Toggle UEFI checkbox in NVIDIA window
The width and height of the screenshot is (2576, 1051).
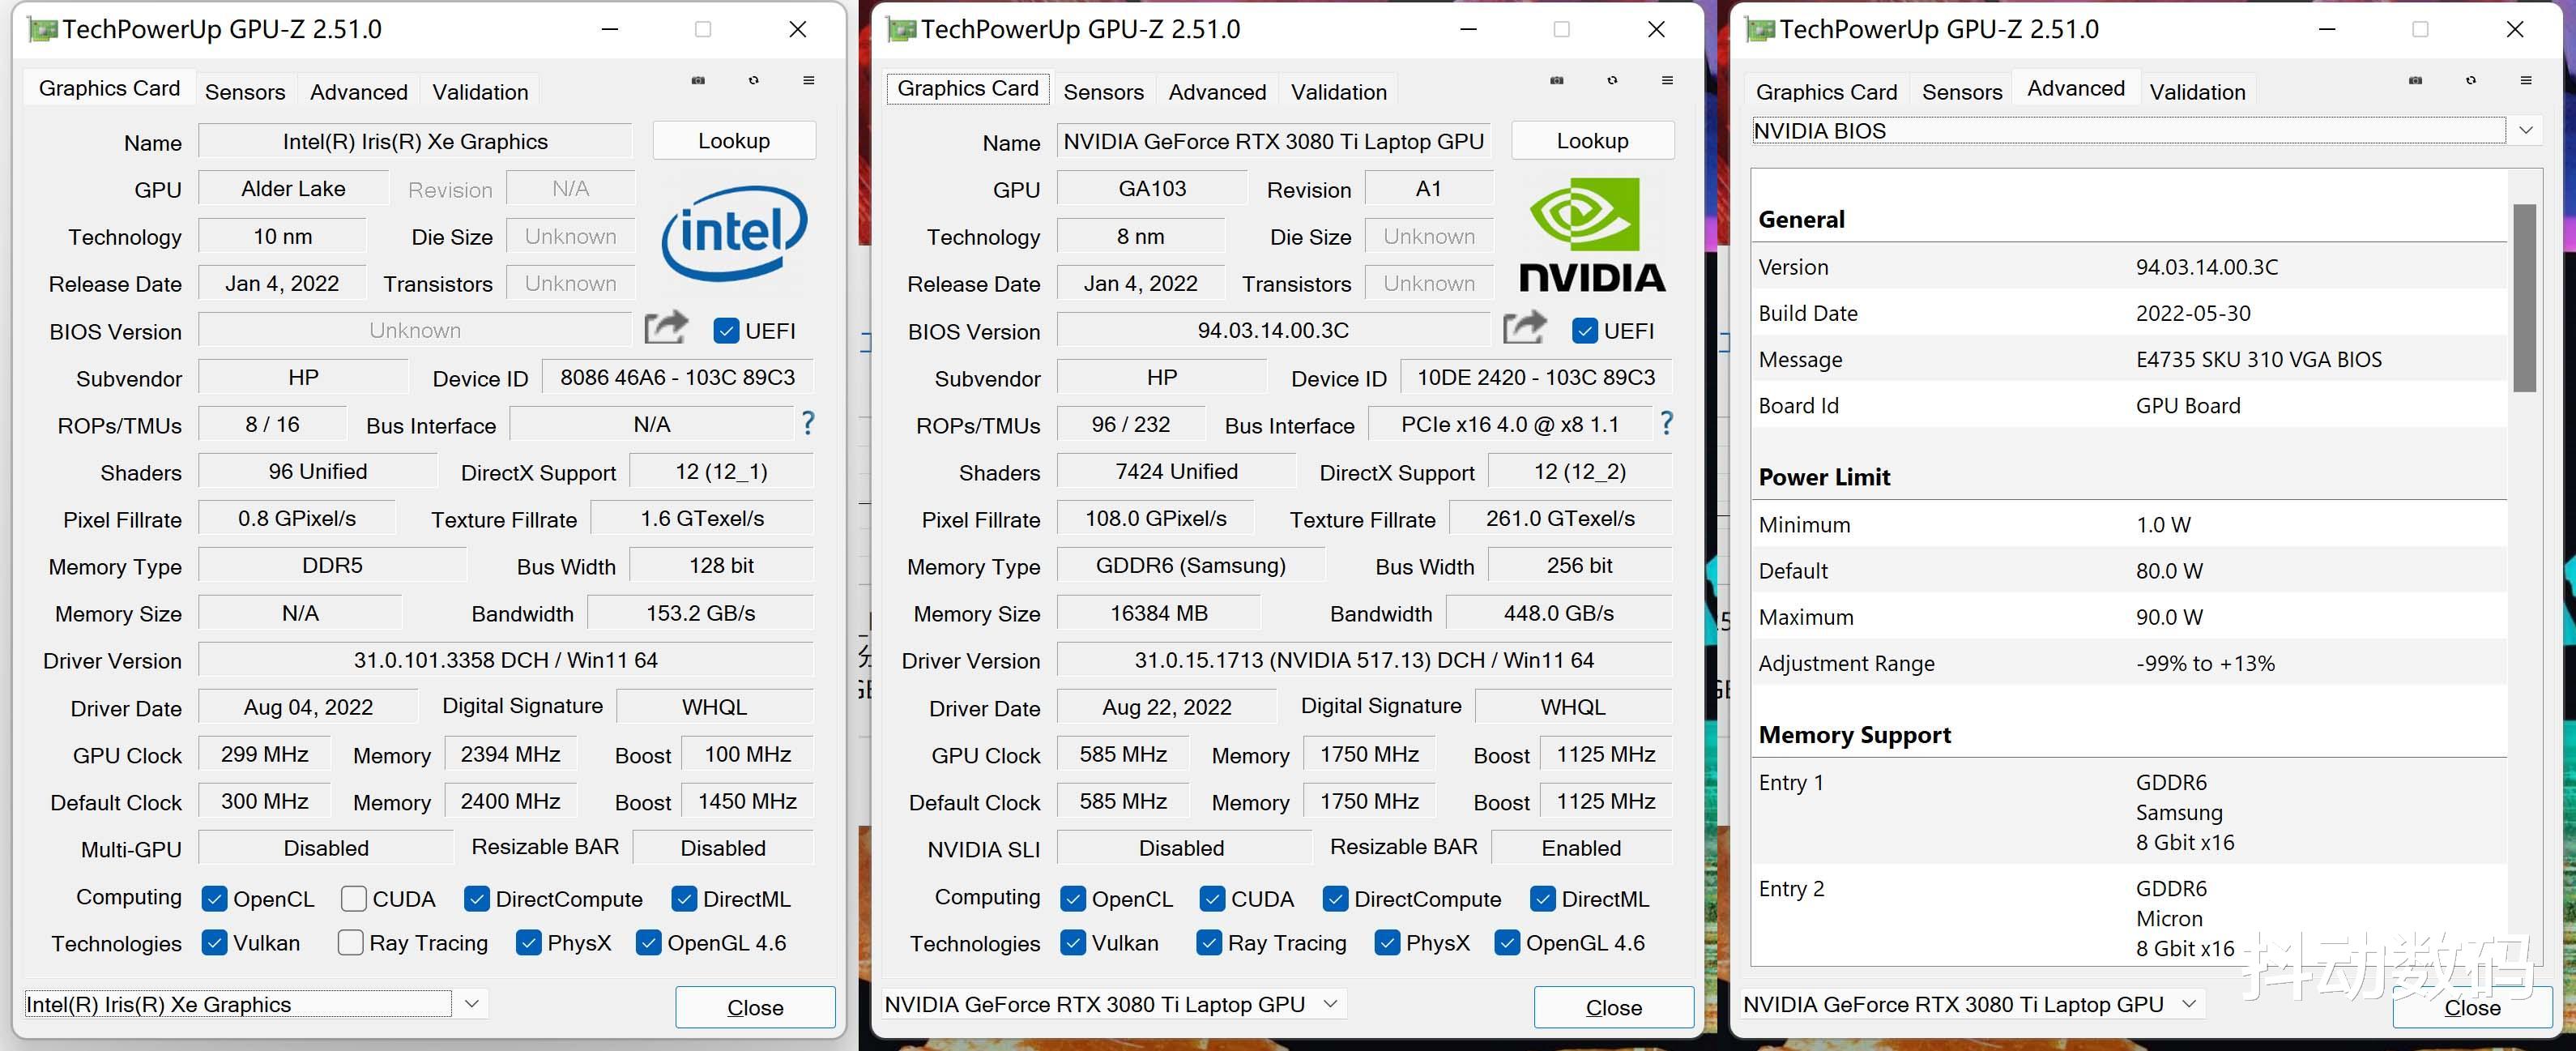(x=1585, y=331)
